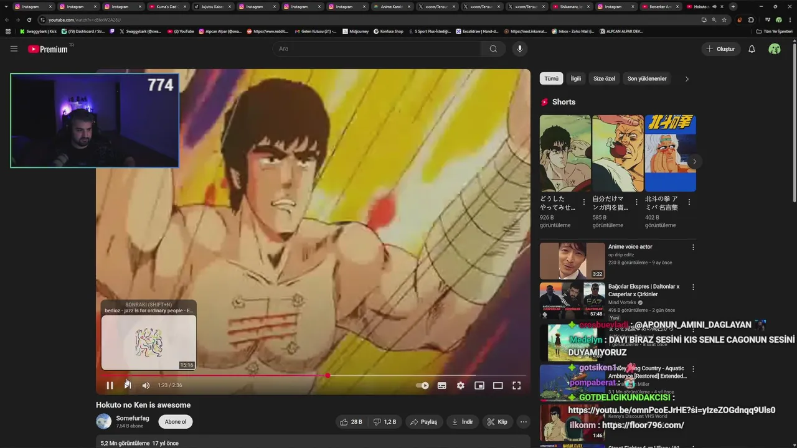Open video player settings gear
This screenshot has width=797, height=448.
coord(460,385)
